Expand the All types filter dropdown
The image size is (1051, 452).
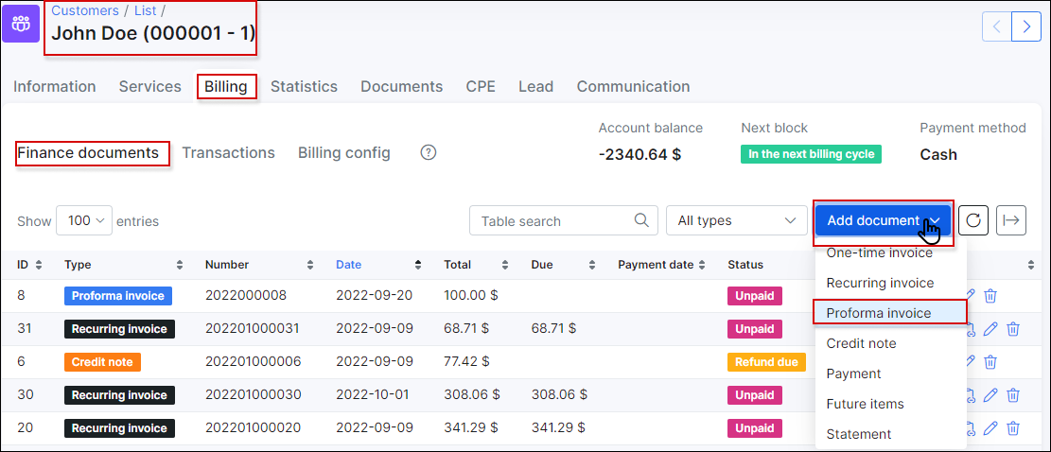[x=737, y=220]
